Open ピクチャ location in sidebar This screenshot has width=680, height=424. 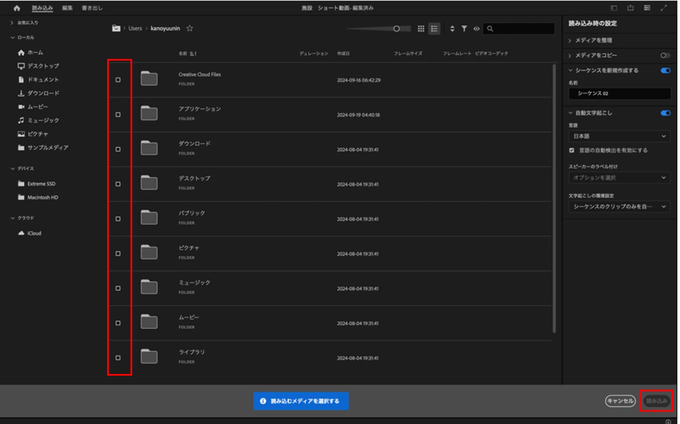[x=33, y=134]
